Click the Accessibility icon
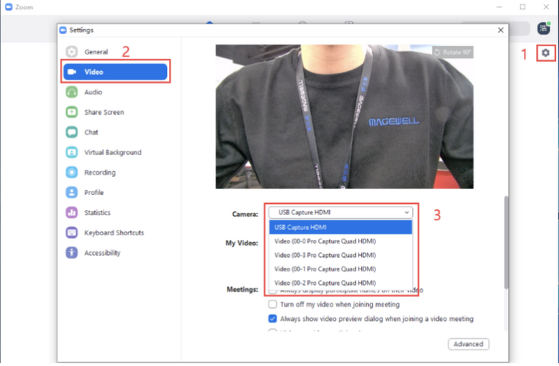Screen dimensions: 559x366 tap(72, 253)
